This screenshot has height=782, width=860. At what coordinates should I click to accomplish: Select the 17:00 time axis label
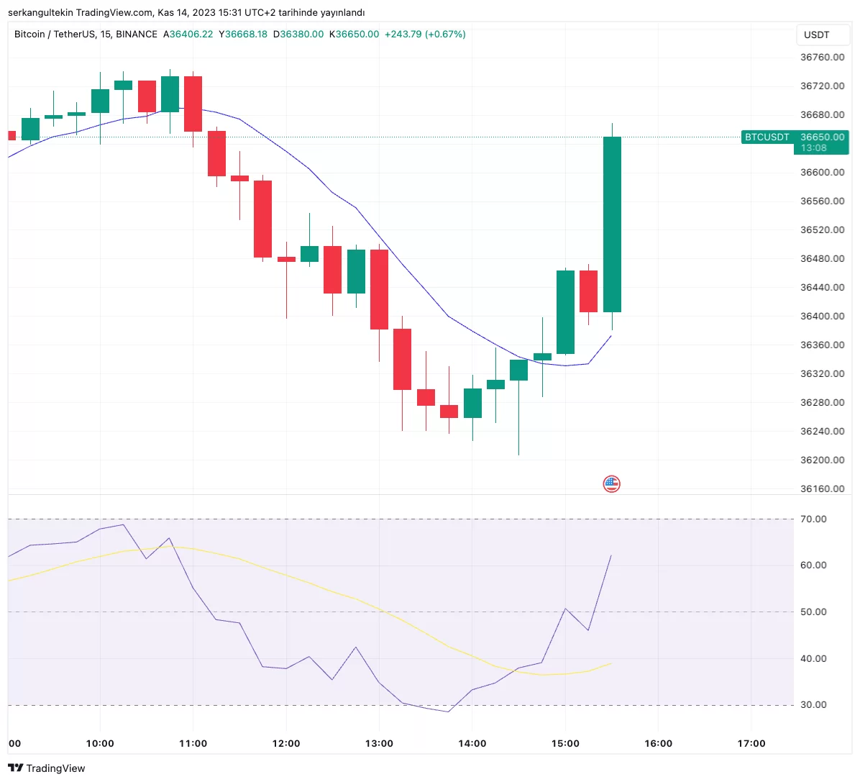click(x=751, y=743)
